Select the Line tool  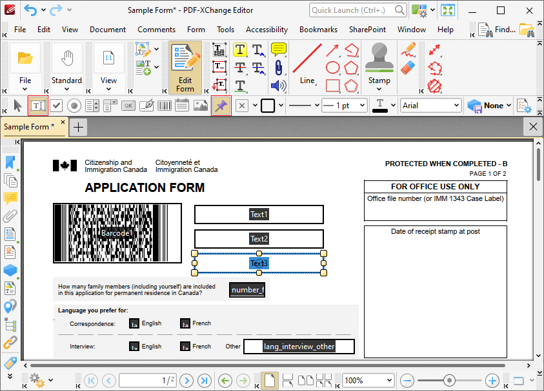[x=307, y=64]
